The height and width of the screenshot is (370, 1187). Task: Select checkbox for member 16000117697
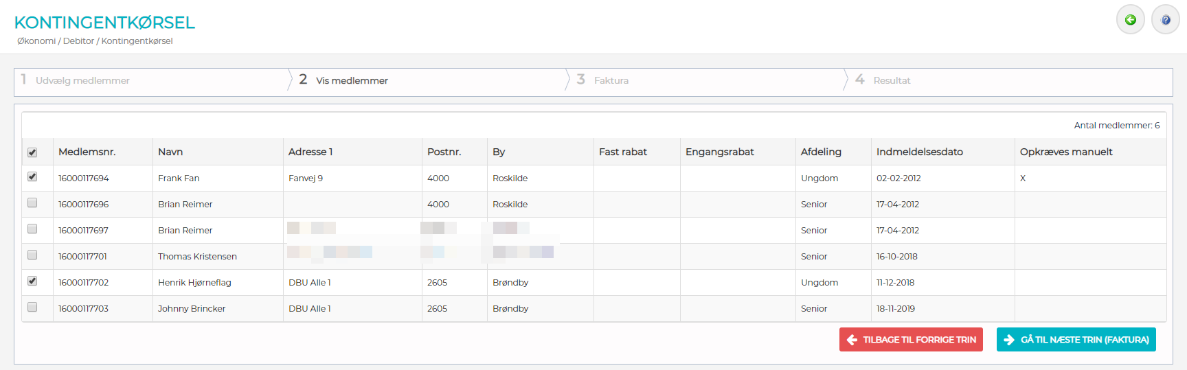pos(32,229)
